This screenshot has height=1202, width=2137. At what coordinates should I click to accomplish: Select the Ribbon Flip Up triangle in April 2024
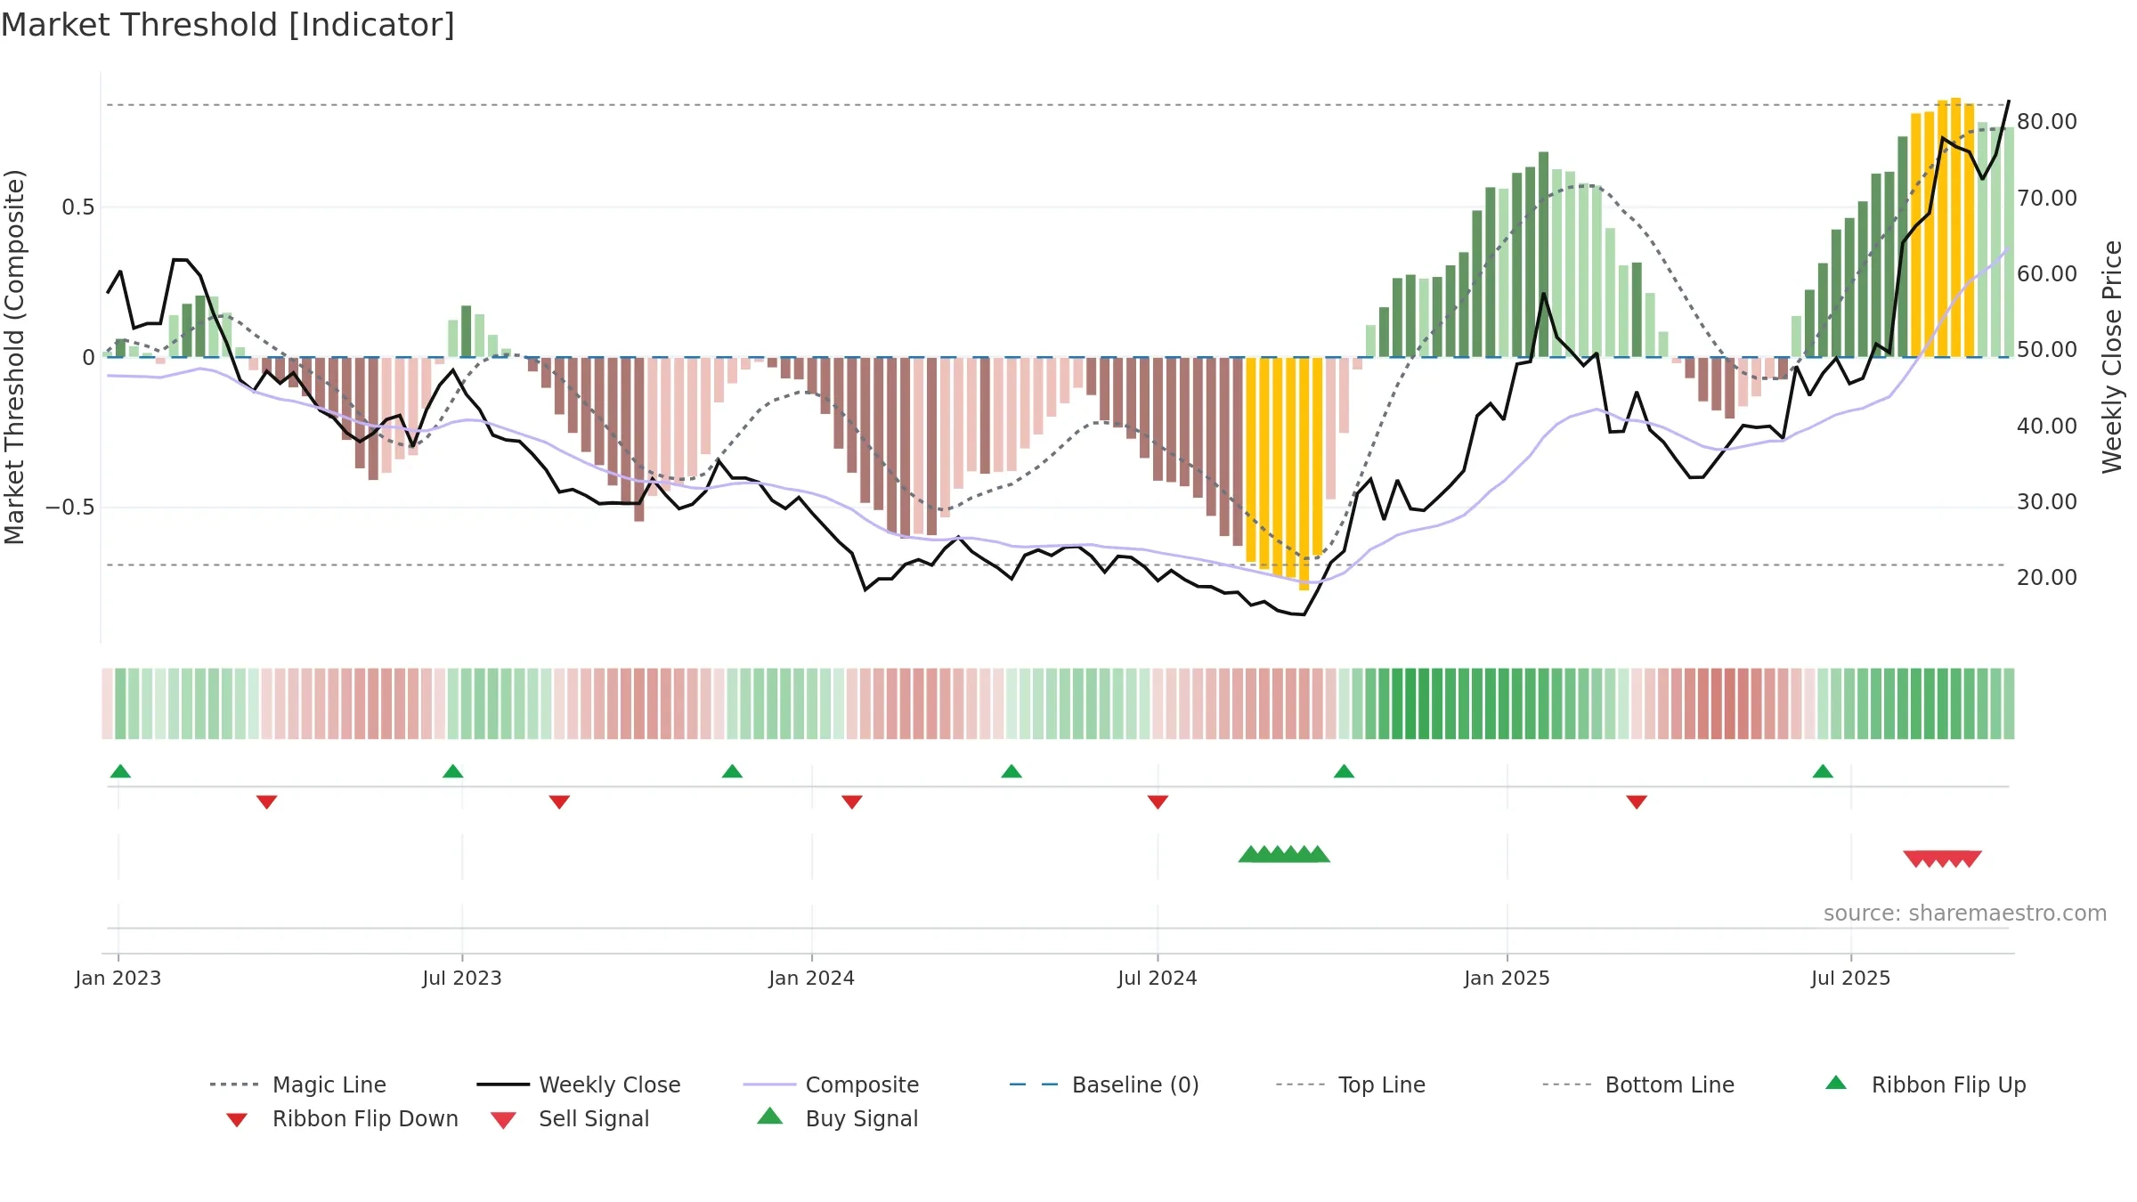(1012, 771)
